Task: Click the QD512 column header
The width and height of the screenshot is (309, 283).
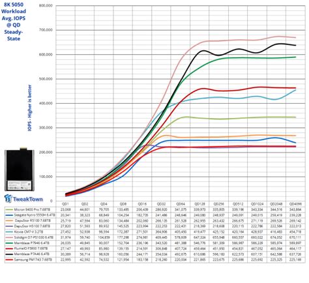Action: click(238, 204)
